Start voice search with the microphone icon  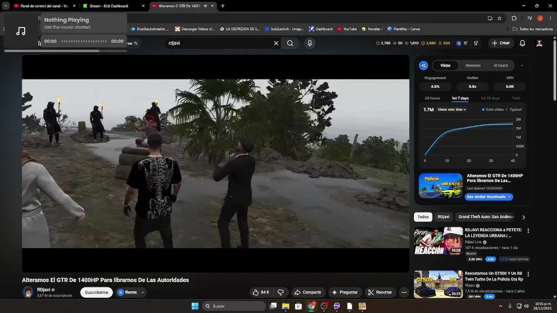(310, 43)
